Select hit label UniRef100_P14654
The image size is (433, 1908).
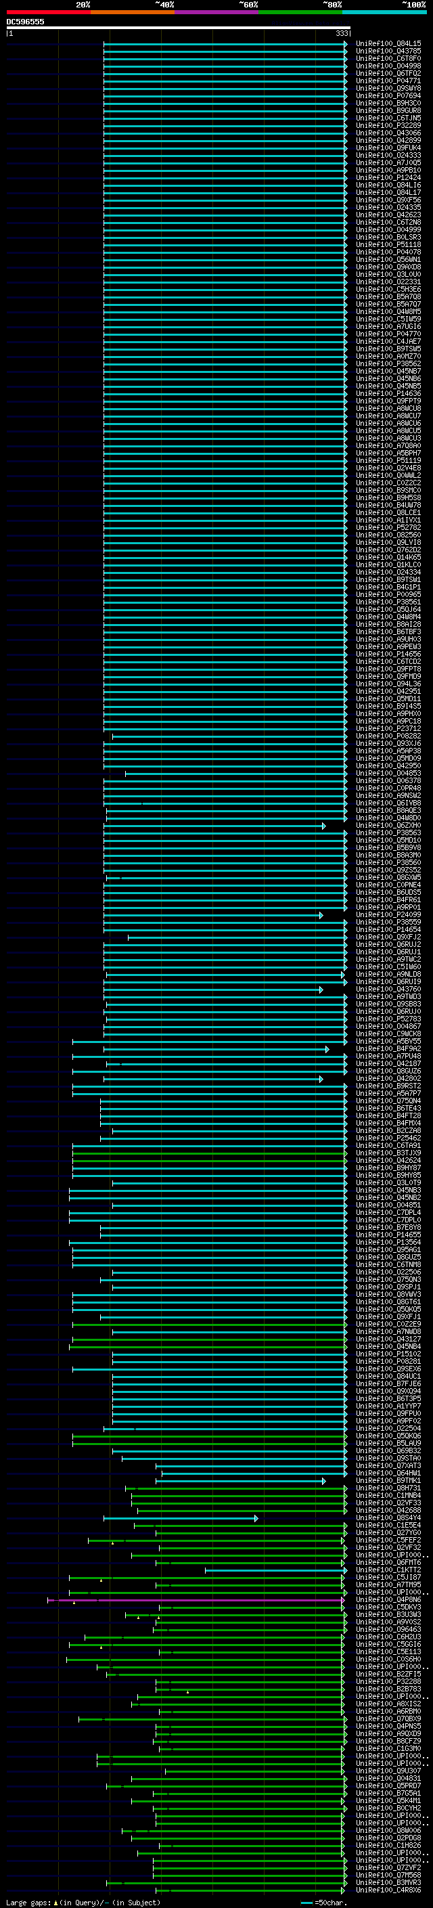click(388, 929)
